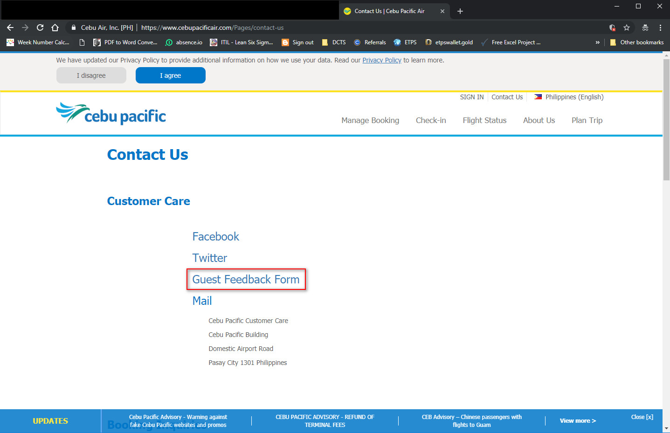The width and height of the screenshot is (670, 433).
Task: Open the About Us menu
Action: point(539,120)
